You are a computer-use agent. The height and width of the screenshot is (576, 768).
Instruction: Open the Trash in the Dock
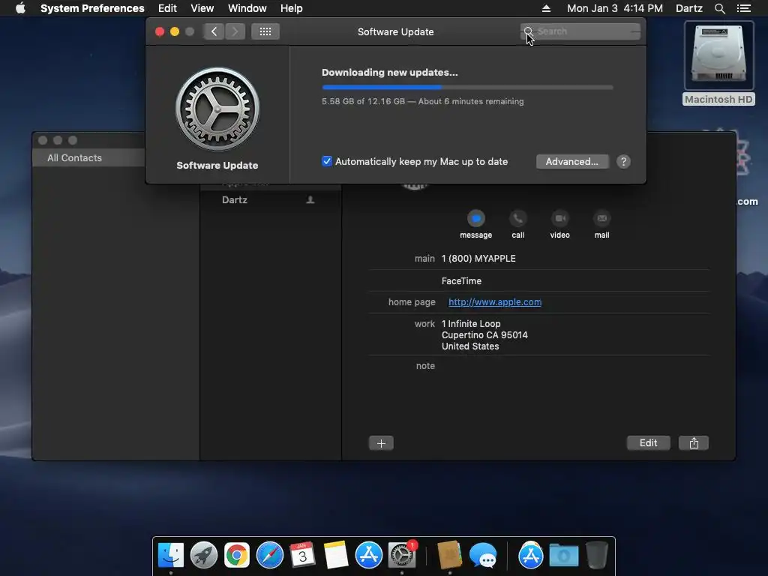click(596, 556)
